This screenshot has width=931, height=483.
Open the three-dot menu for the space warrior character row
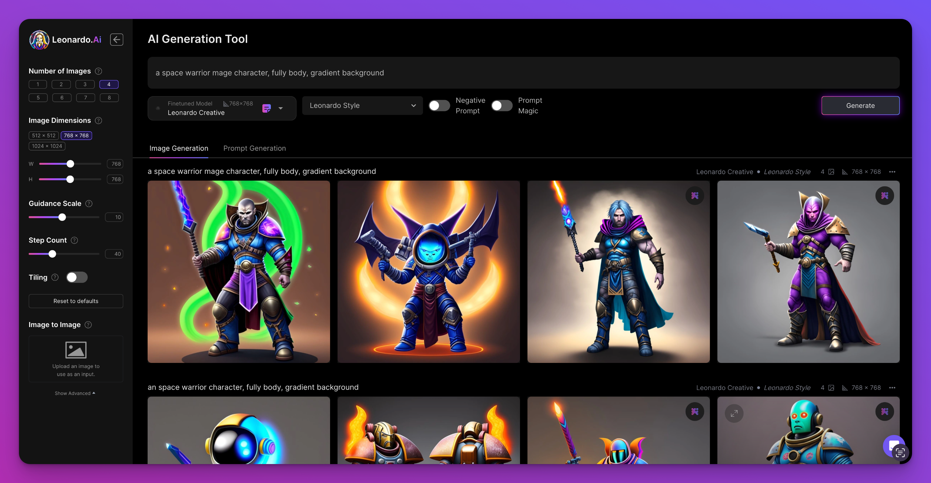coord(892,388)
